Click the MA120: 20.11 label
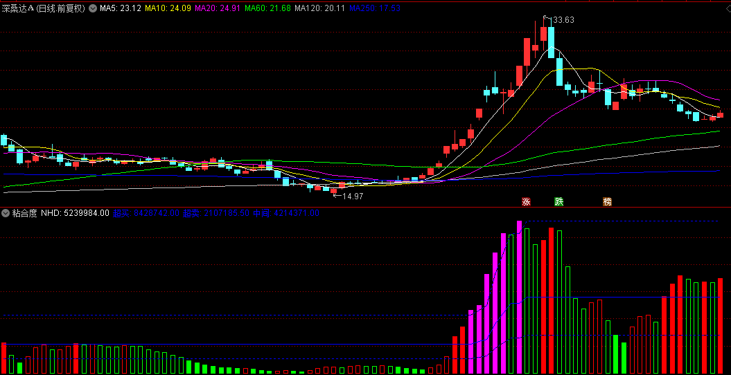The height and width of the screenshot is (375, 731). pos(320,8)
